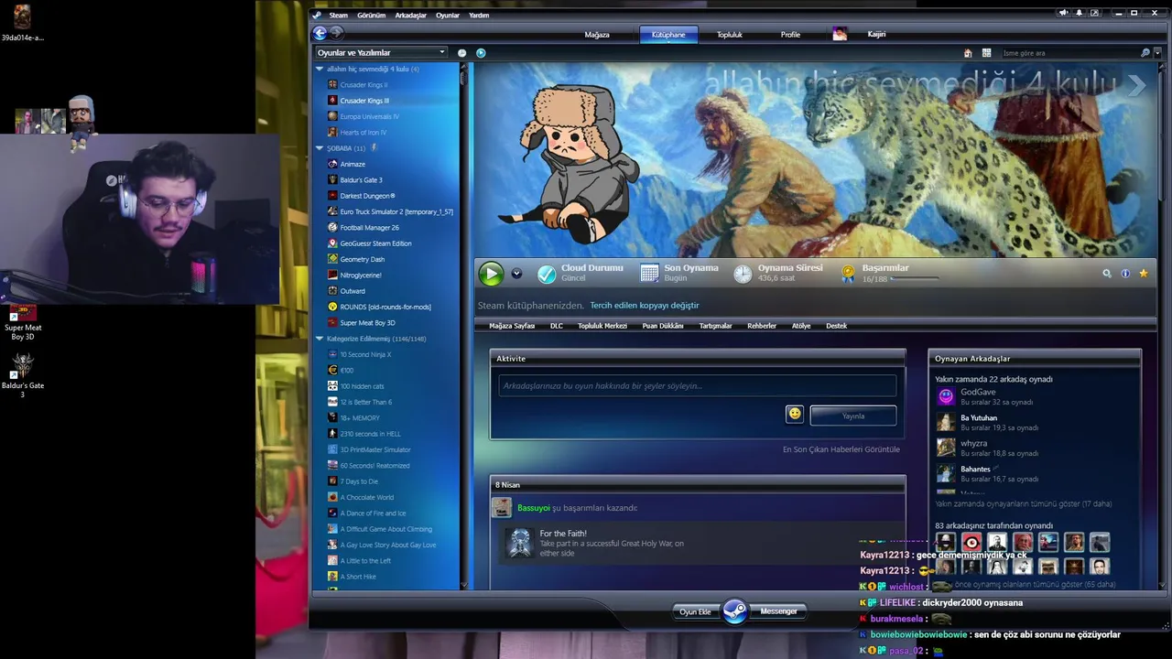This screenshot has height=659, width=1172.
Task: Click the Euro Truck Simulator 2 icon
Action: 332,211
